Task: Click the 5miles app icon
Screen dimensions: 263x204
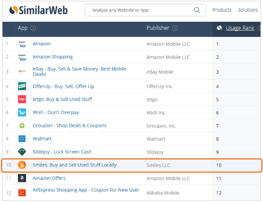Action: [22, 165]
